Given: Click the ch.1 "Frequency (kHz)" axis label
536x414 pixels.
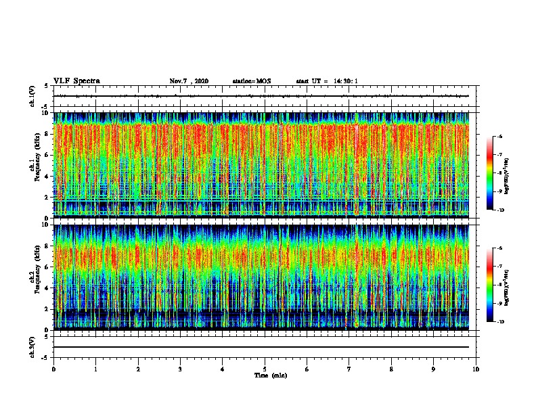Looking at the screenshot, I should [x=37, y=157].
